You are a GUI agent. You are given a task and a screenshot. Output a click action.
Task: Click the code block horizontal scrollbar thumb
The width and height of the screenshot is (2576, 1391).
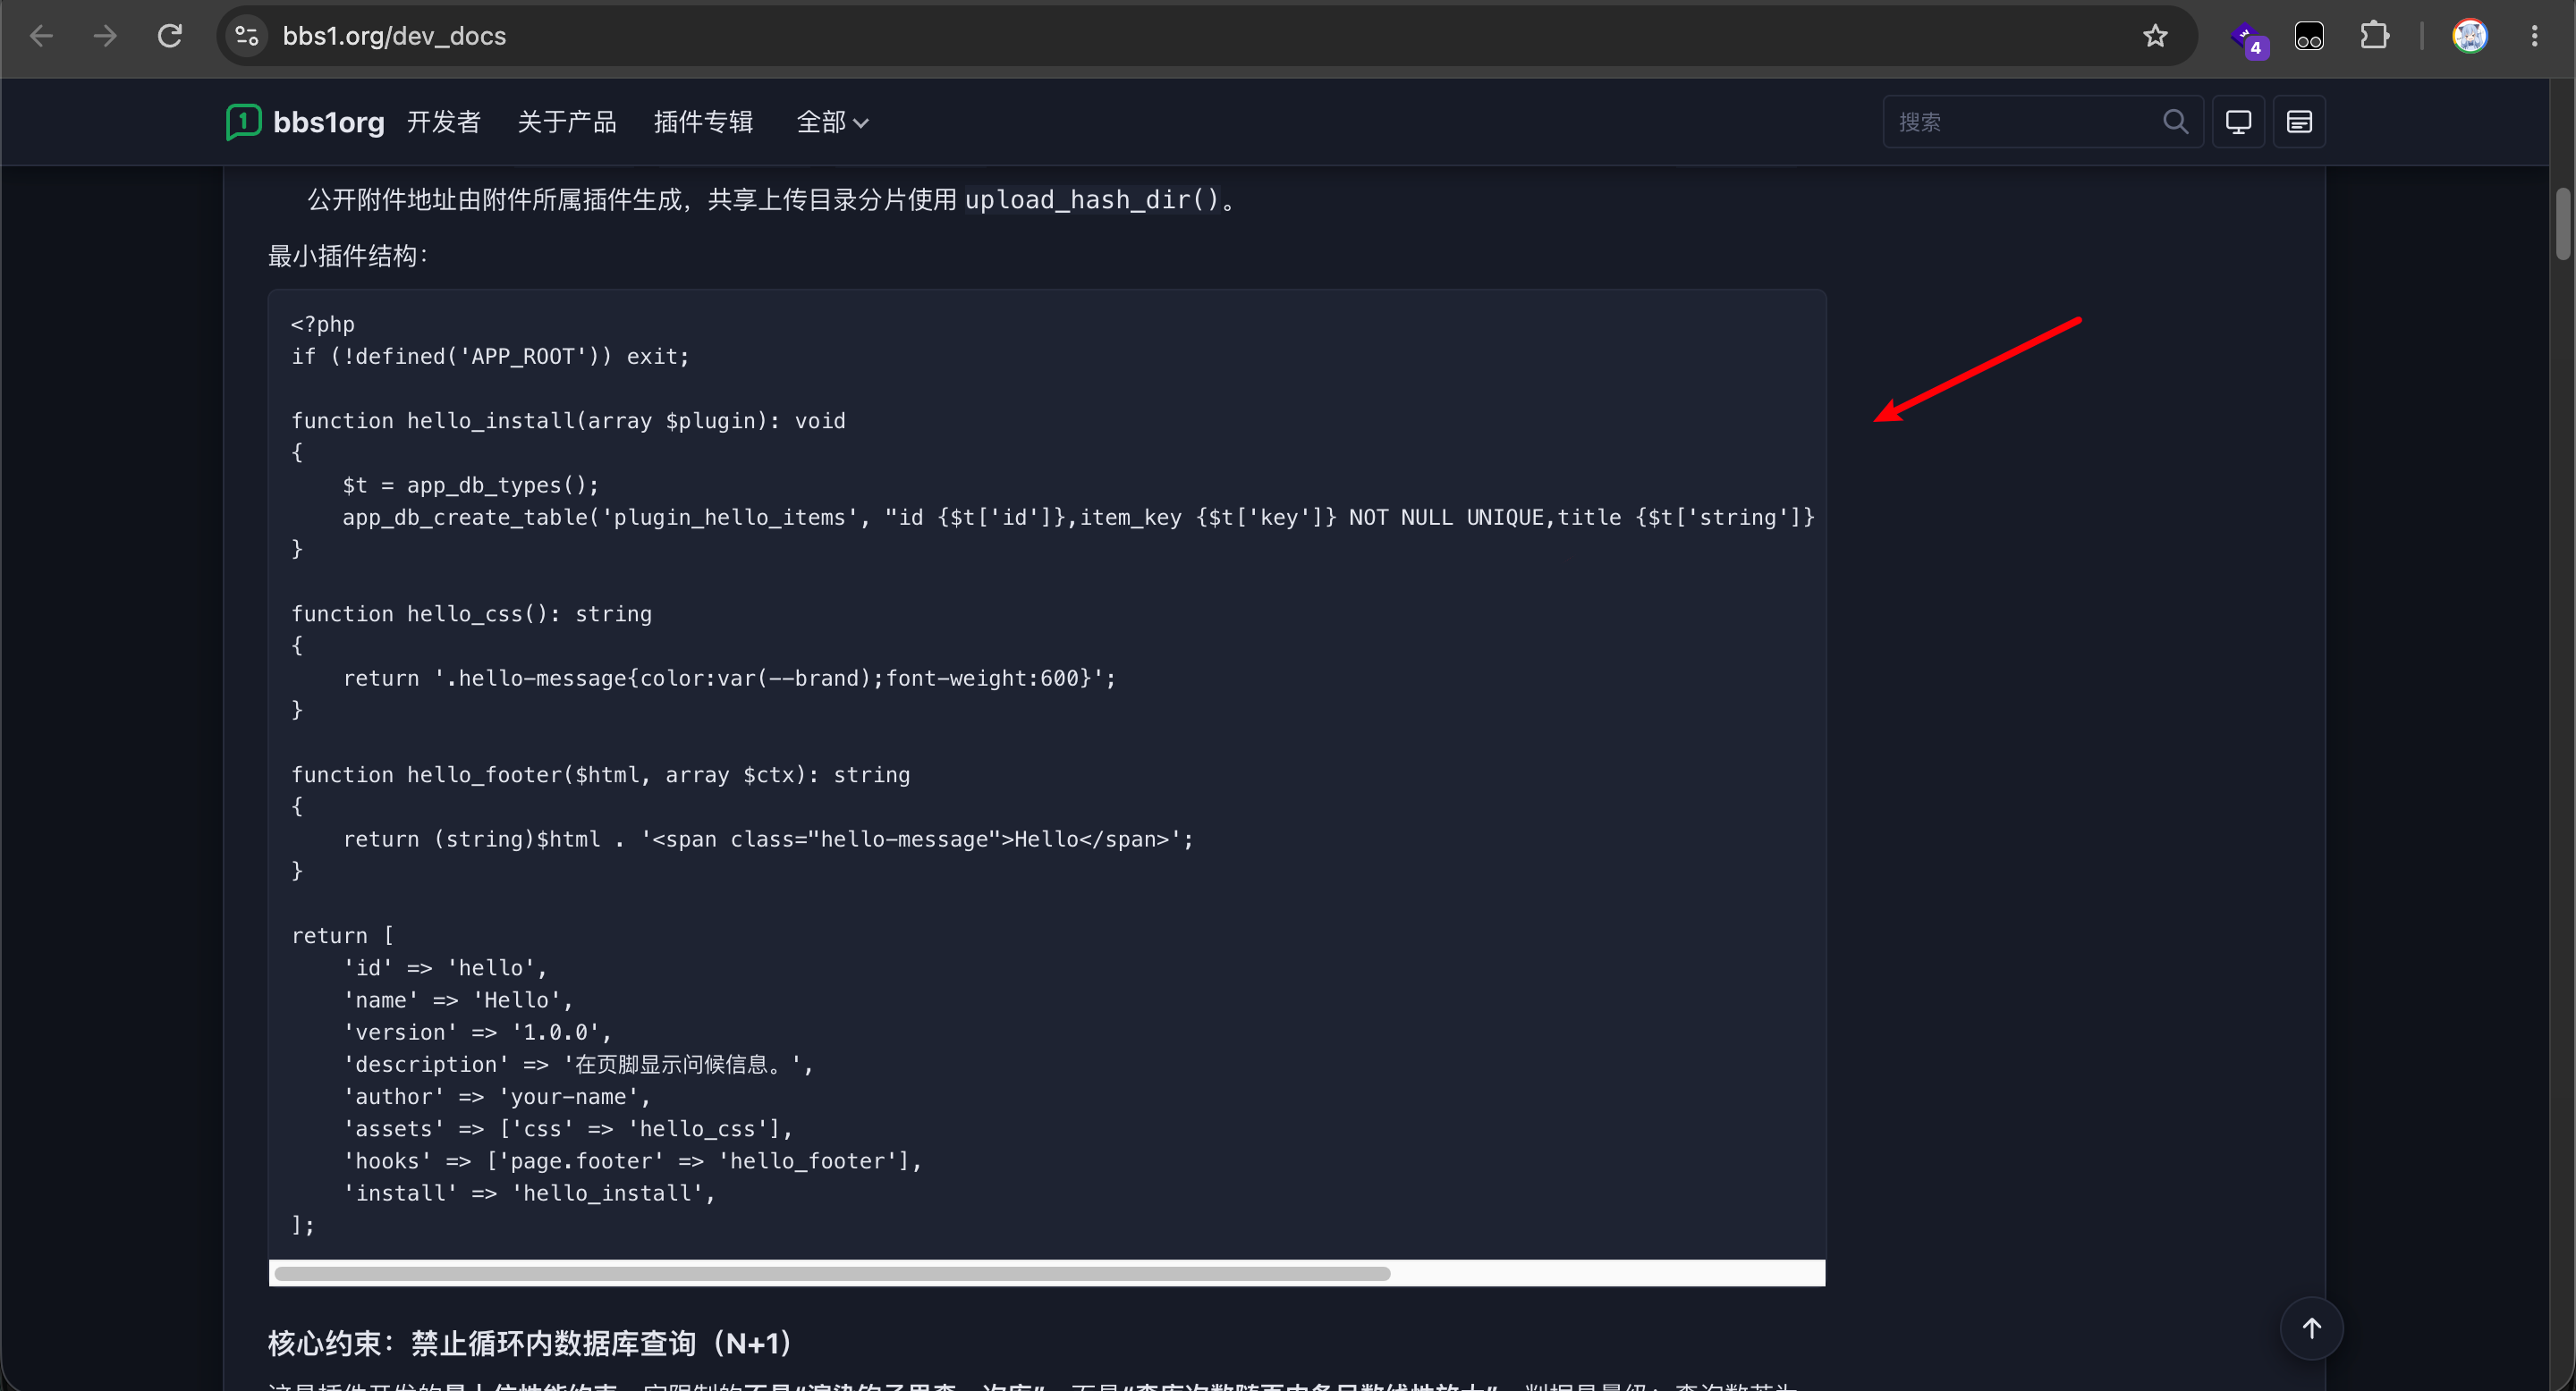tap(832, 1273)
